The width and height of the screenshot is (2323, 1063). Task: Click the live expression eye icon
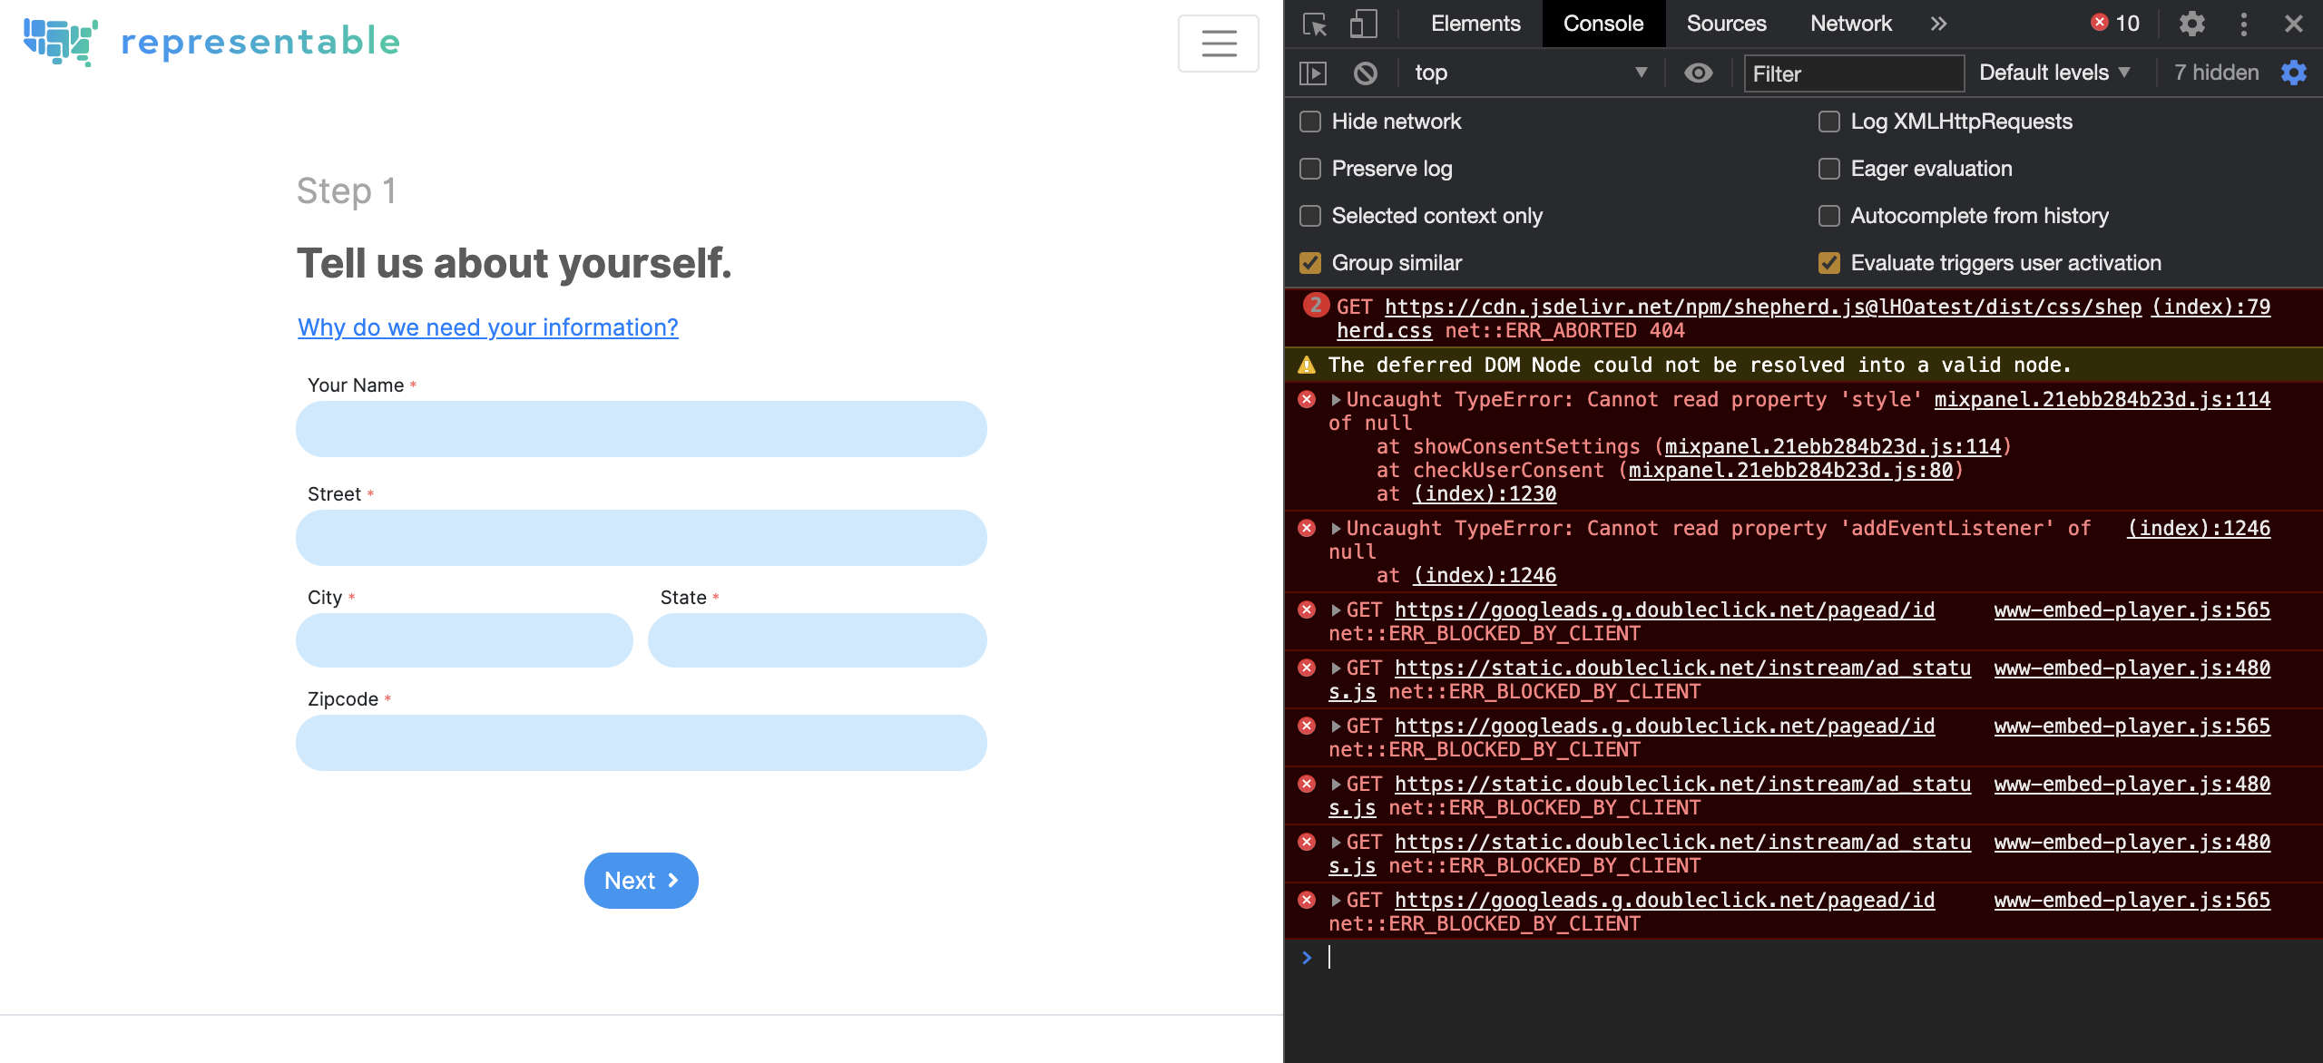pyautogui.click(x=1698, y=73)
